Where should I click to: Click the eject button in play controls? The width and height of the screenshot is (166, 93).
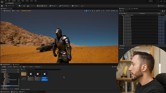tap(44, 6)
